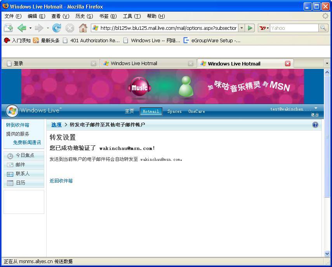Click the 转到收件箱 link
332x267 pixels.
tap(17, 125)
